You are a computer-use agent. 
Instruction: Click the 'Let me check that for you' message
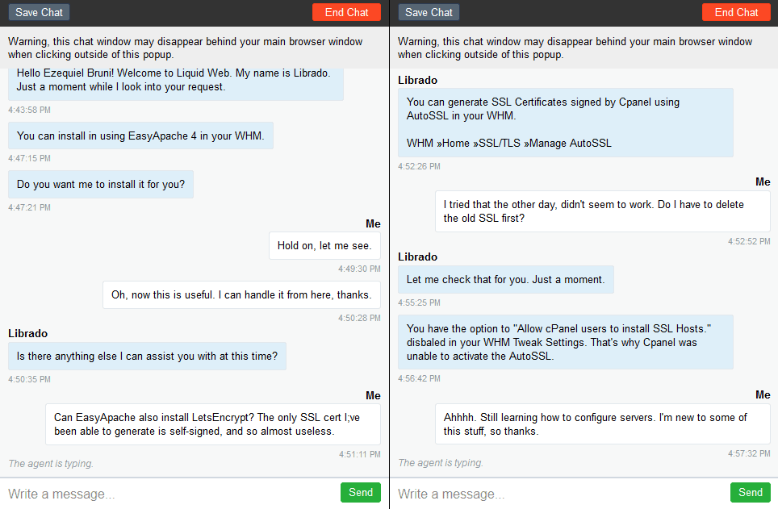tap(505, 279)
